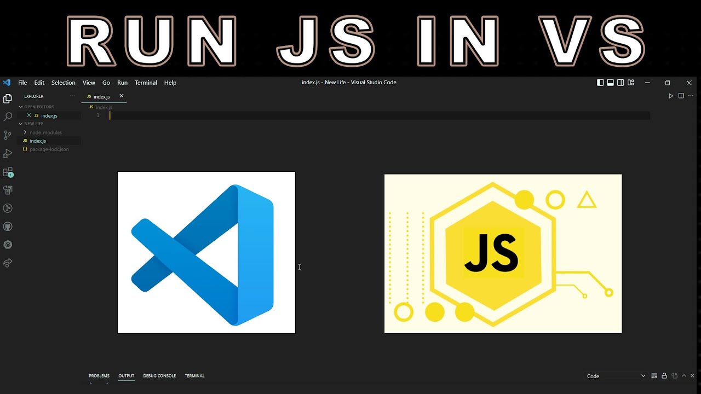The width and height of the screenshot is (701, 394).
Task: Toggle secondary side bar visibility
Action: click(620, 83)
